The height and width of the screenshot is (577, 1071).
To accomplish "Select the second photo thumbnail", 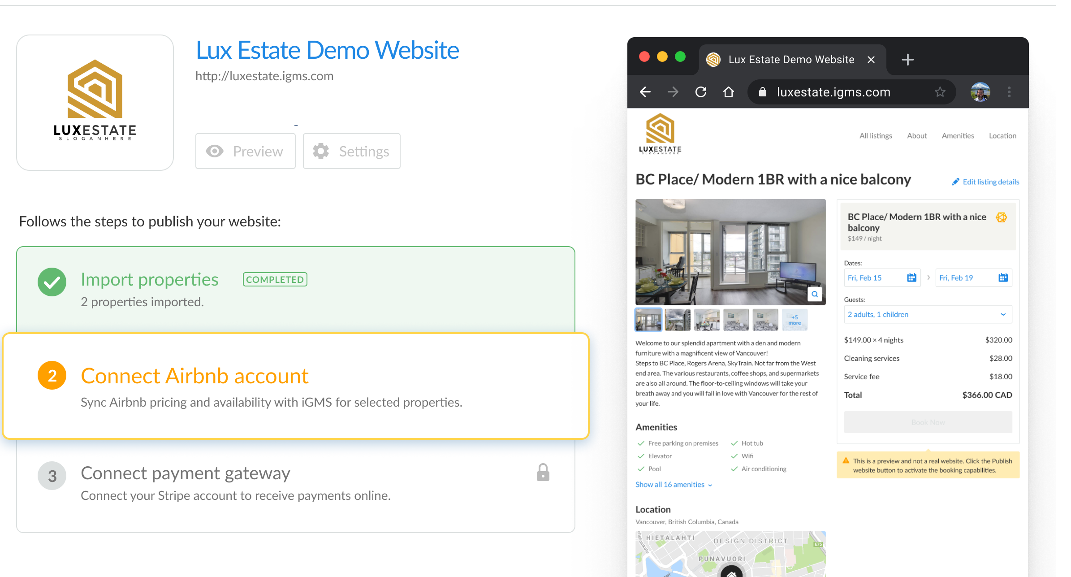I will [x=678, y=320].
